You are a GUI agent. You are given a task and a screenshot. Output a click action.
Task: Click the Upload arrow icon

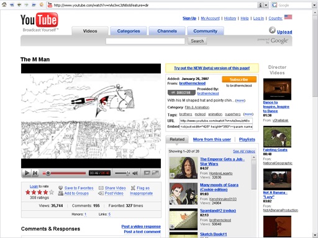click(x=272, y=30)
